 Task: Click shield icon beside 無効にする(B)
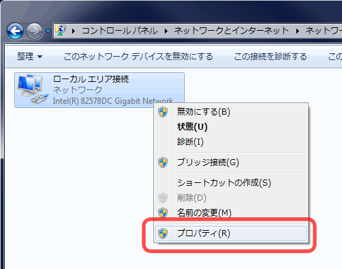tap(163, 112)
